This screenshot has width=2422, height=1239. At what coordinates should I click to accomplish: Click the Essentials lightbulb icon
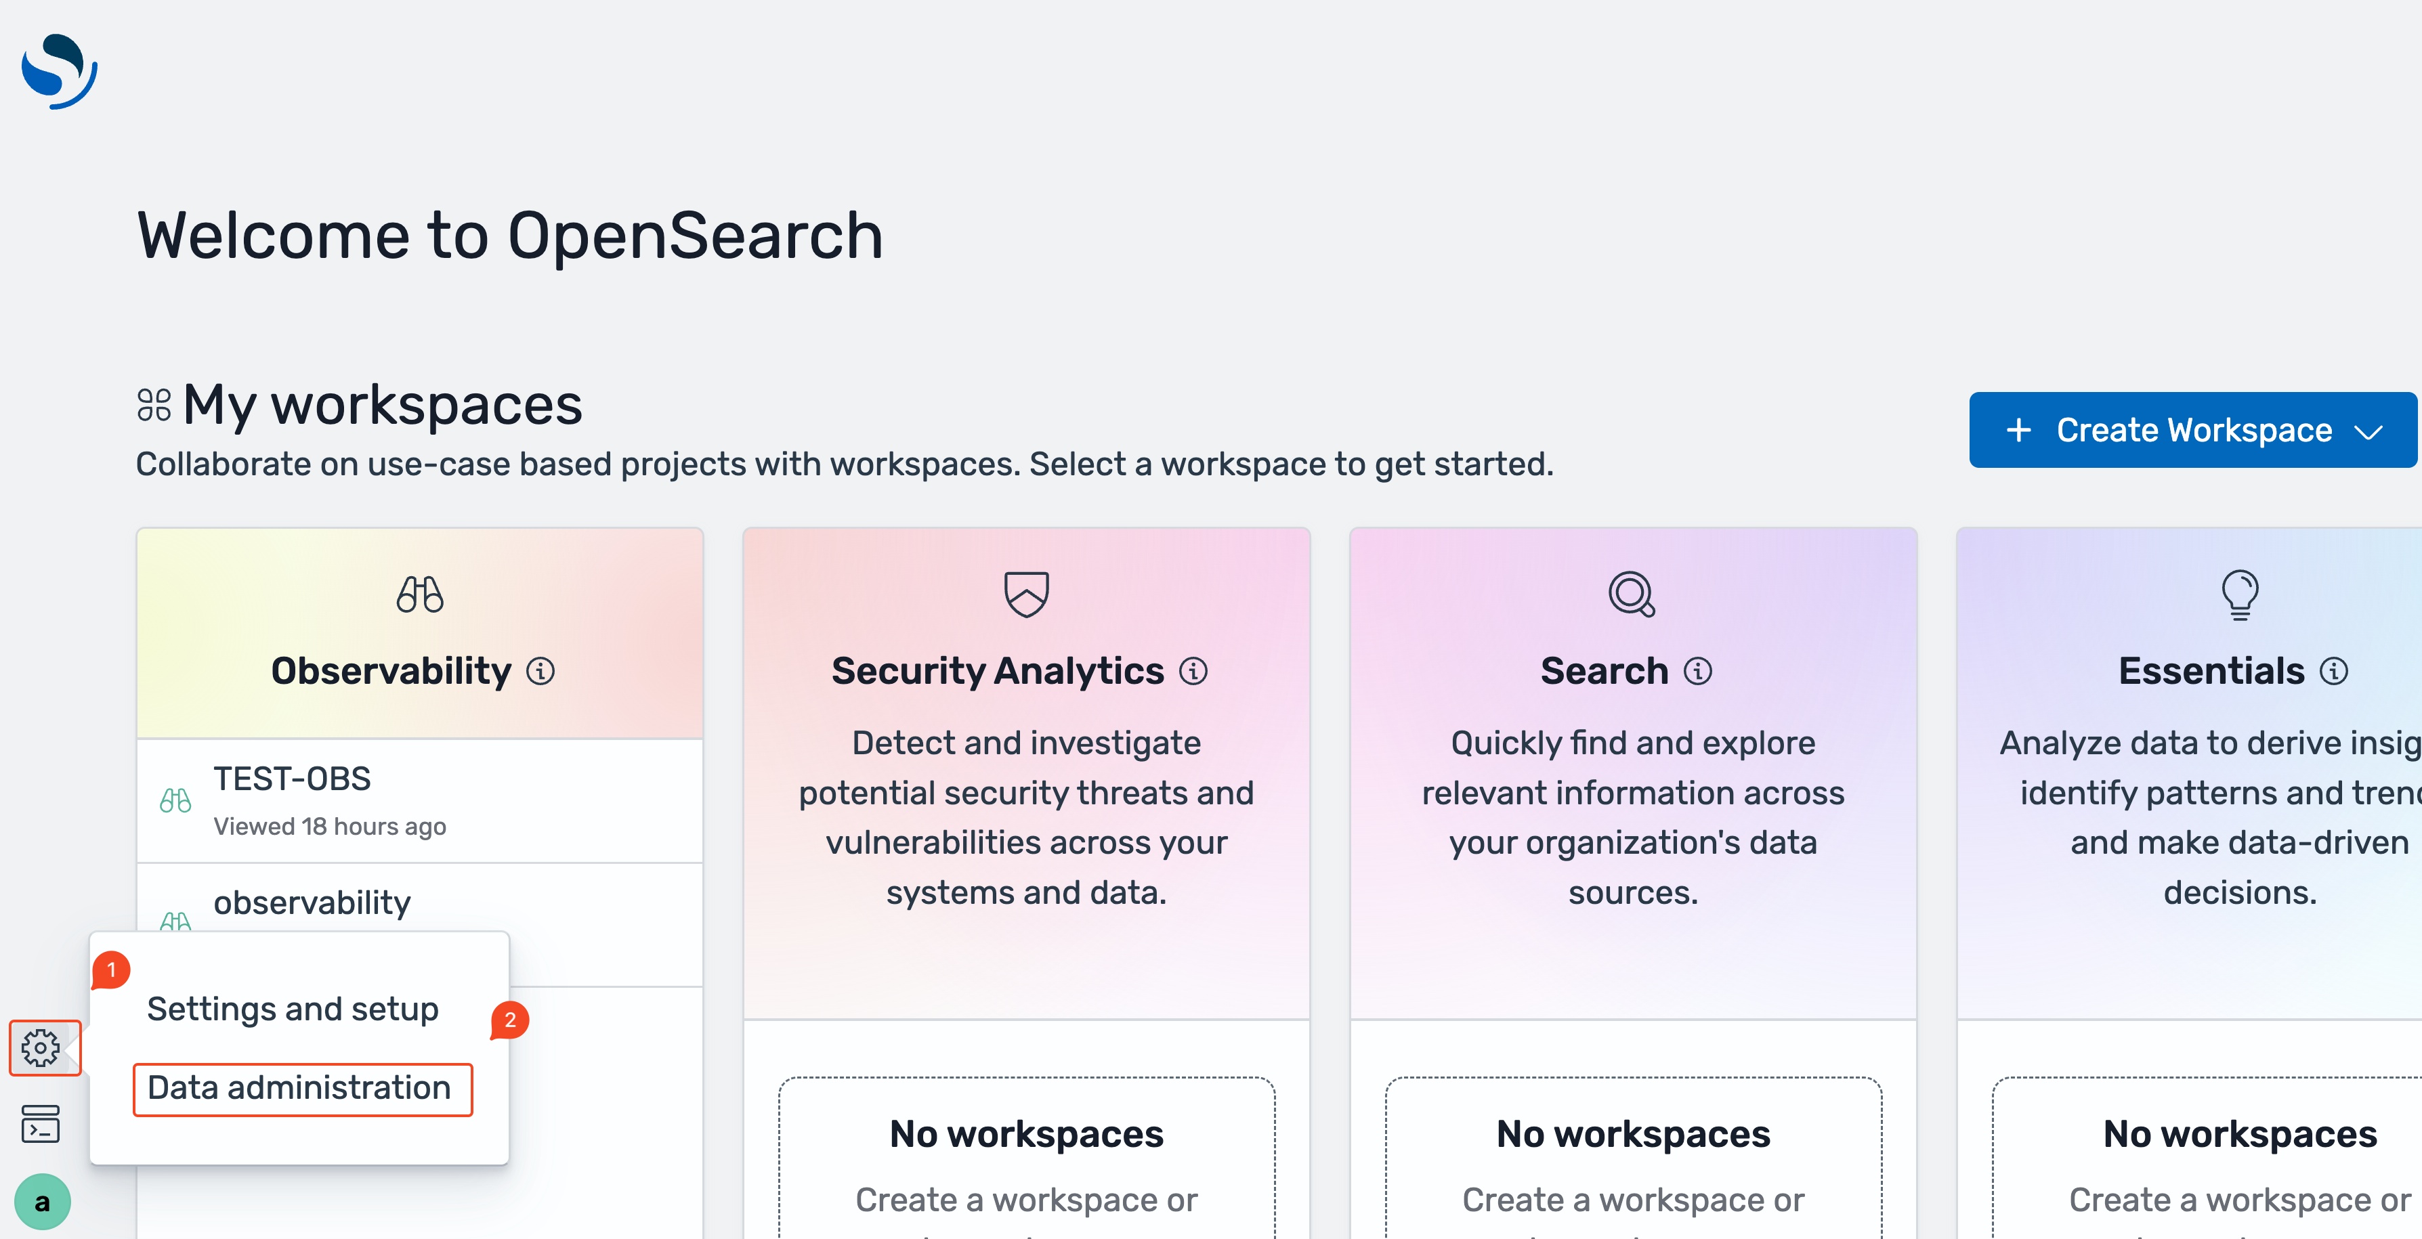pos(2240,594)
